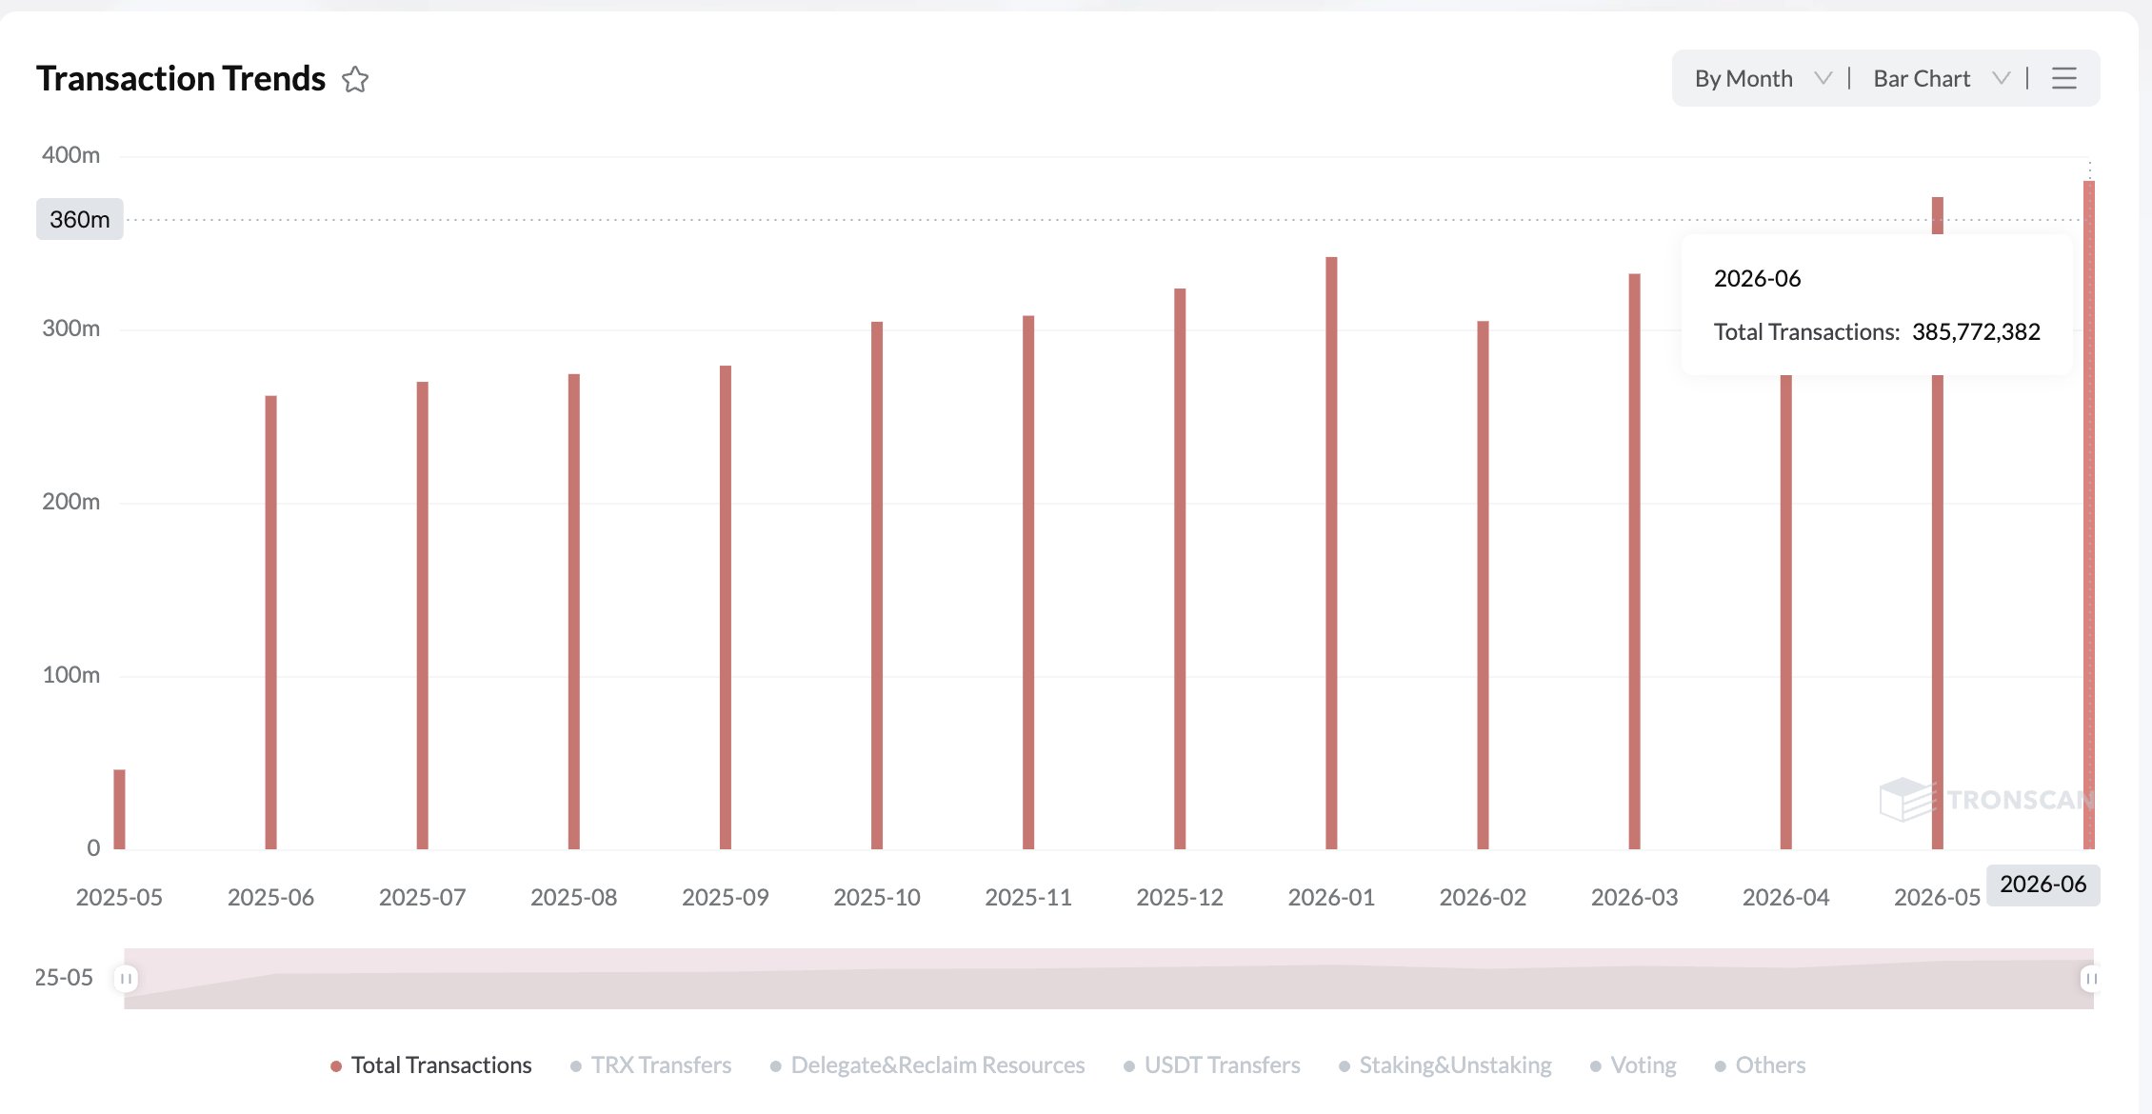The image size is (2152, 1114).
Task: Click the 2026-03 bar
Action: [x=1635, y=562]
